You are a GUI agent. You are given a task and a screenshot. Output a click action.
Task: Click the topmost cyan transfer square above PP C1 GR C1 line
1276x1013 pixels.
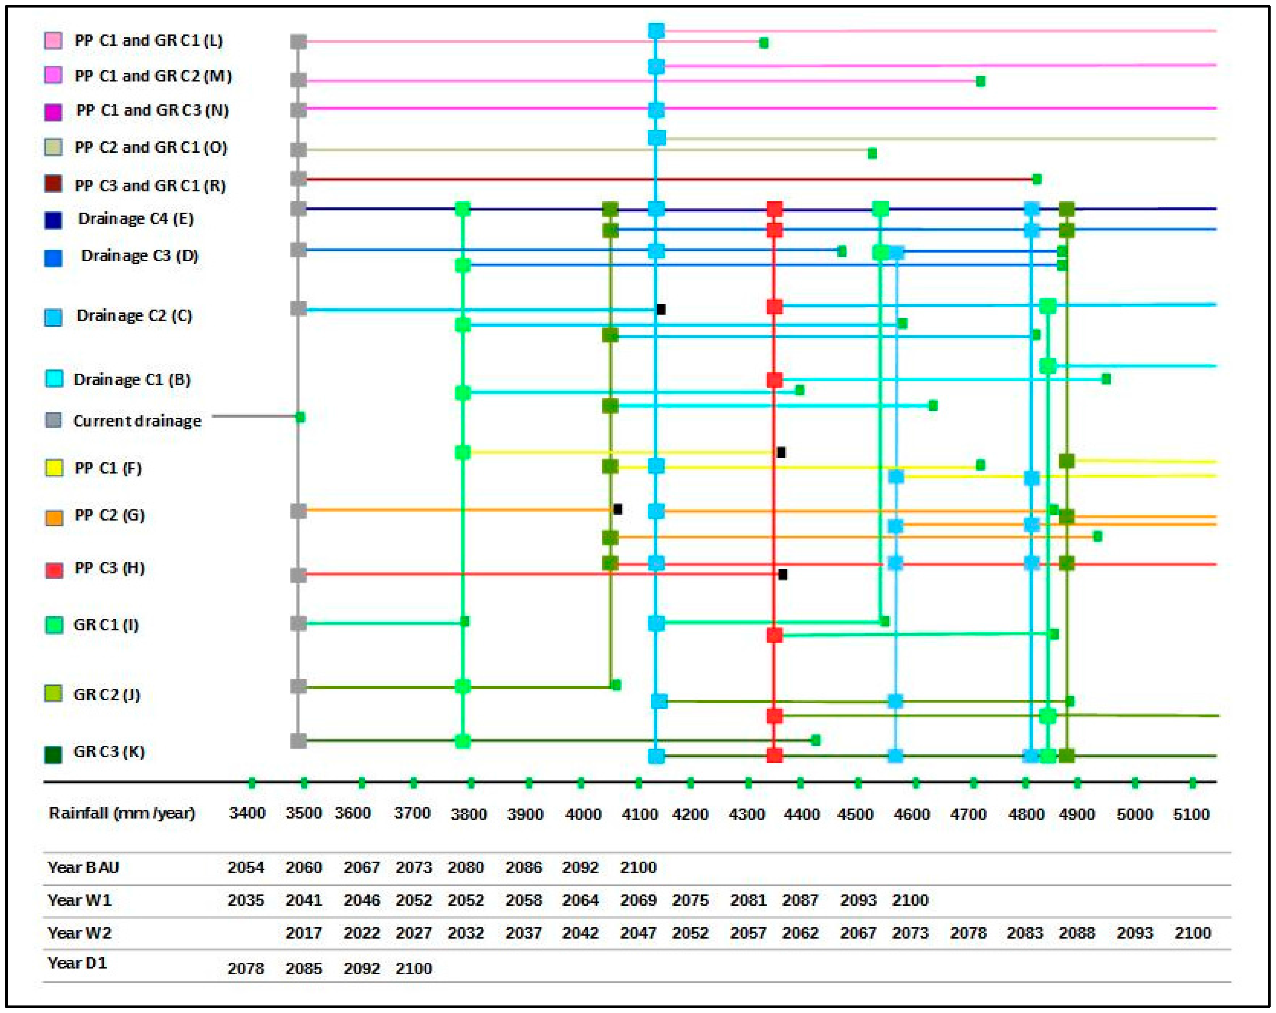(656, 31)
